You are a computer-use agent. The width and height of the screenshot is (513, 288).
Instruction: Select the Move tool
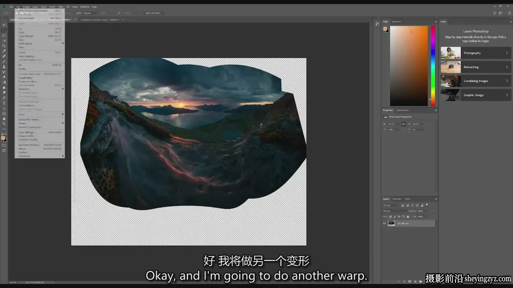(4, 25)
